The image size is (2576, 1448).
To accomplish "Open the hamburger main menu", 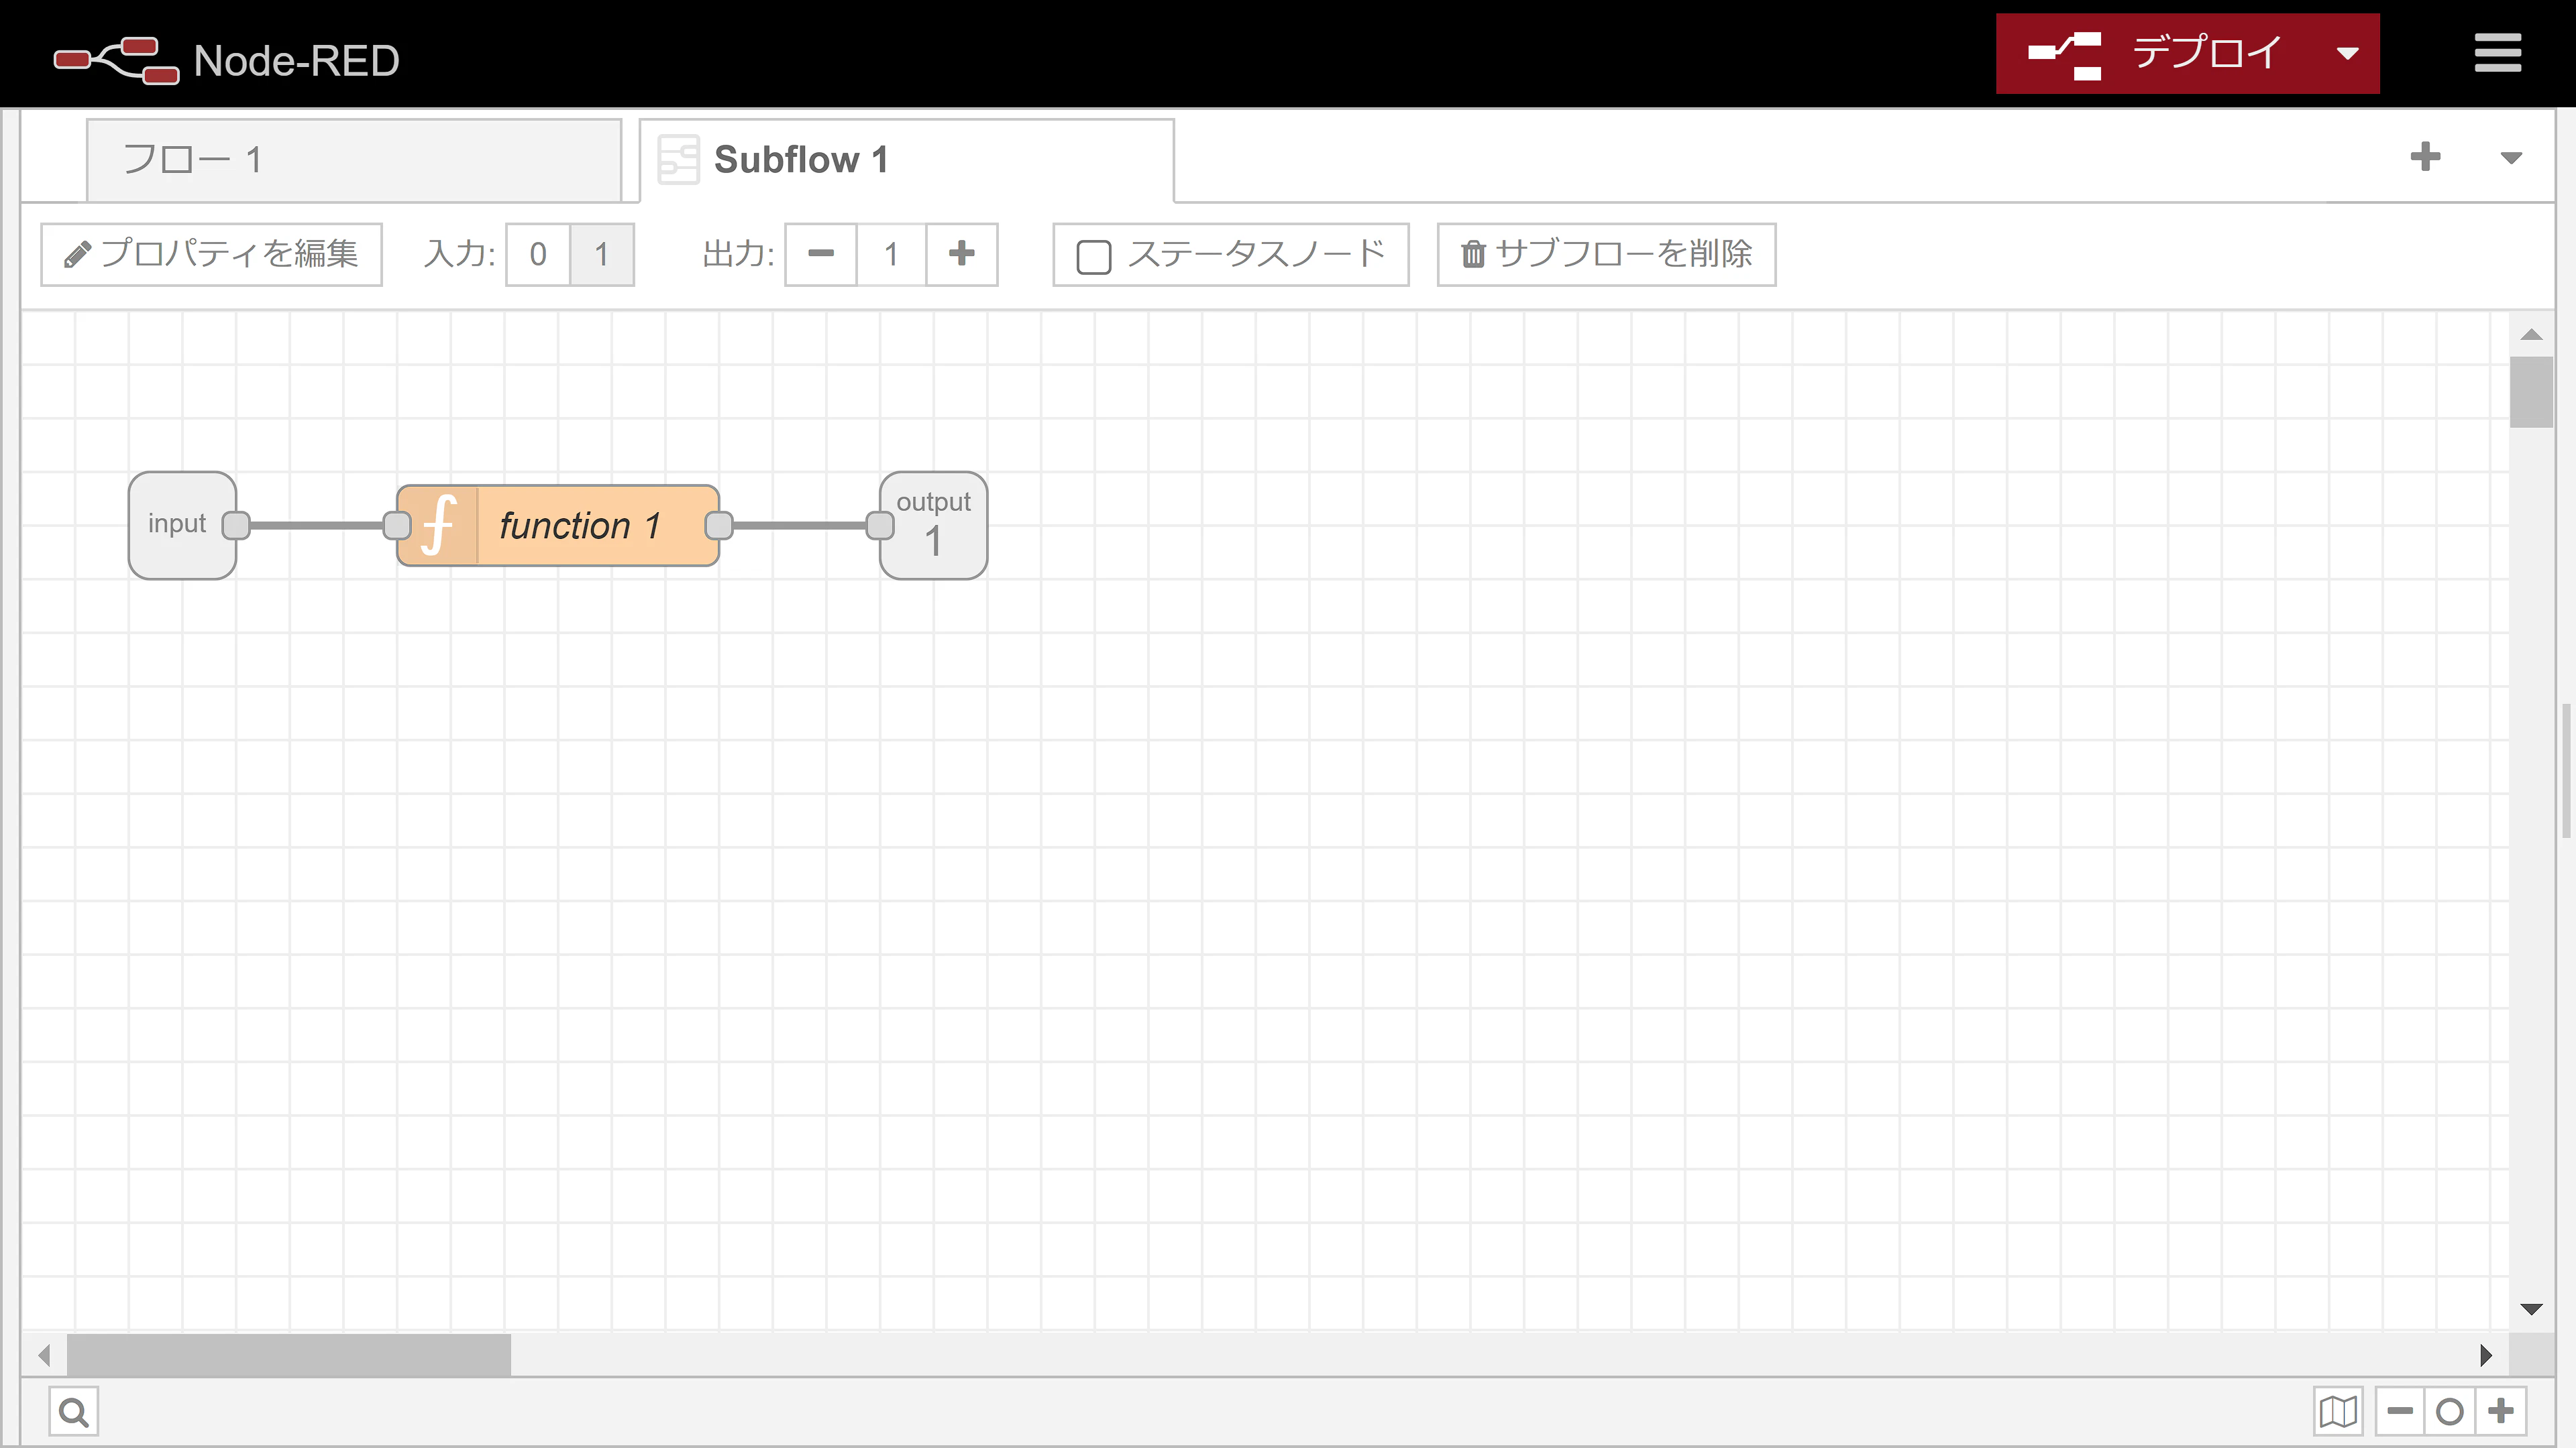I will click(x=2497, y=53).
